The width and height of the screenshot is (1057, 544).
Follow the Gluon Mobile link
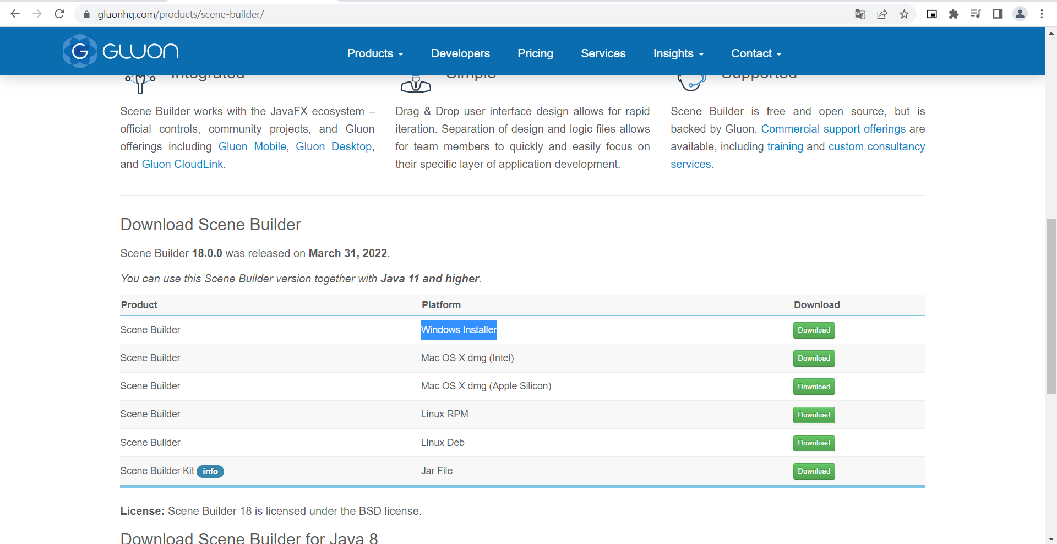[252, 146]
